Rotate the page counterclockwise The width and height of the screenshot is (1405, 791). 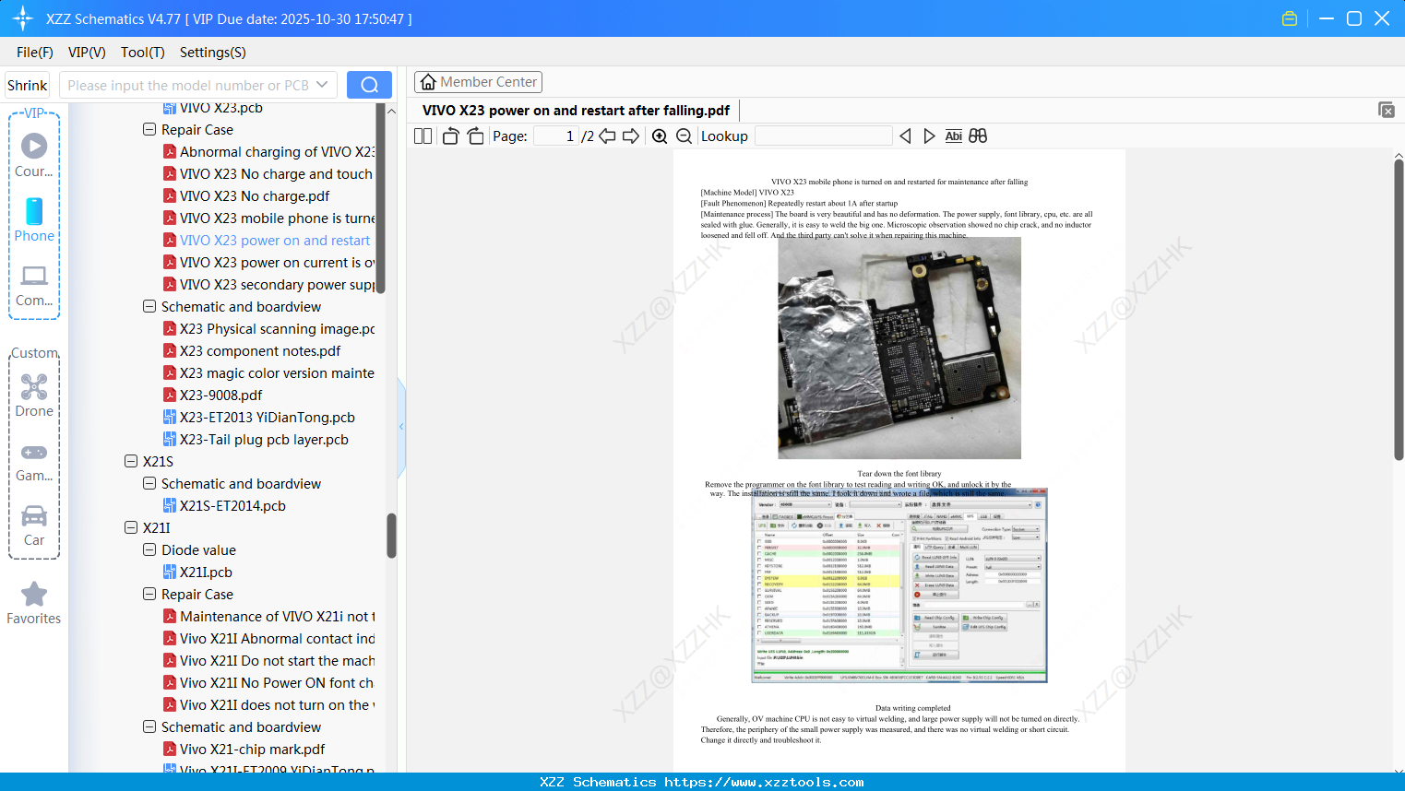pos(450,136)
